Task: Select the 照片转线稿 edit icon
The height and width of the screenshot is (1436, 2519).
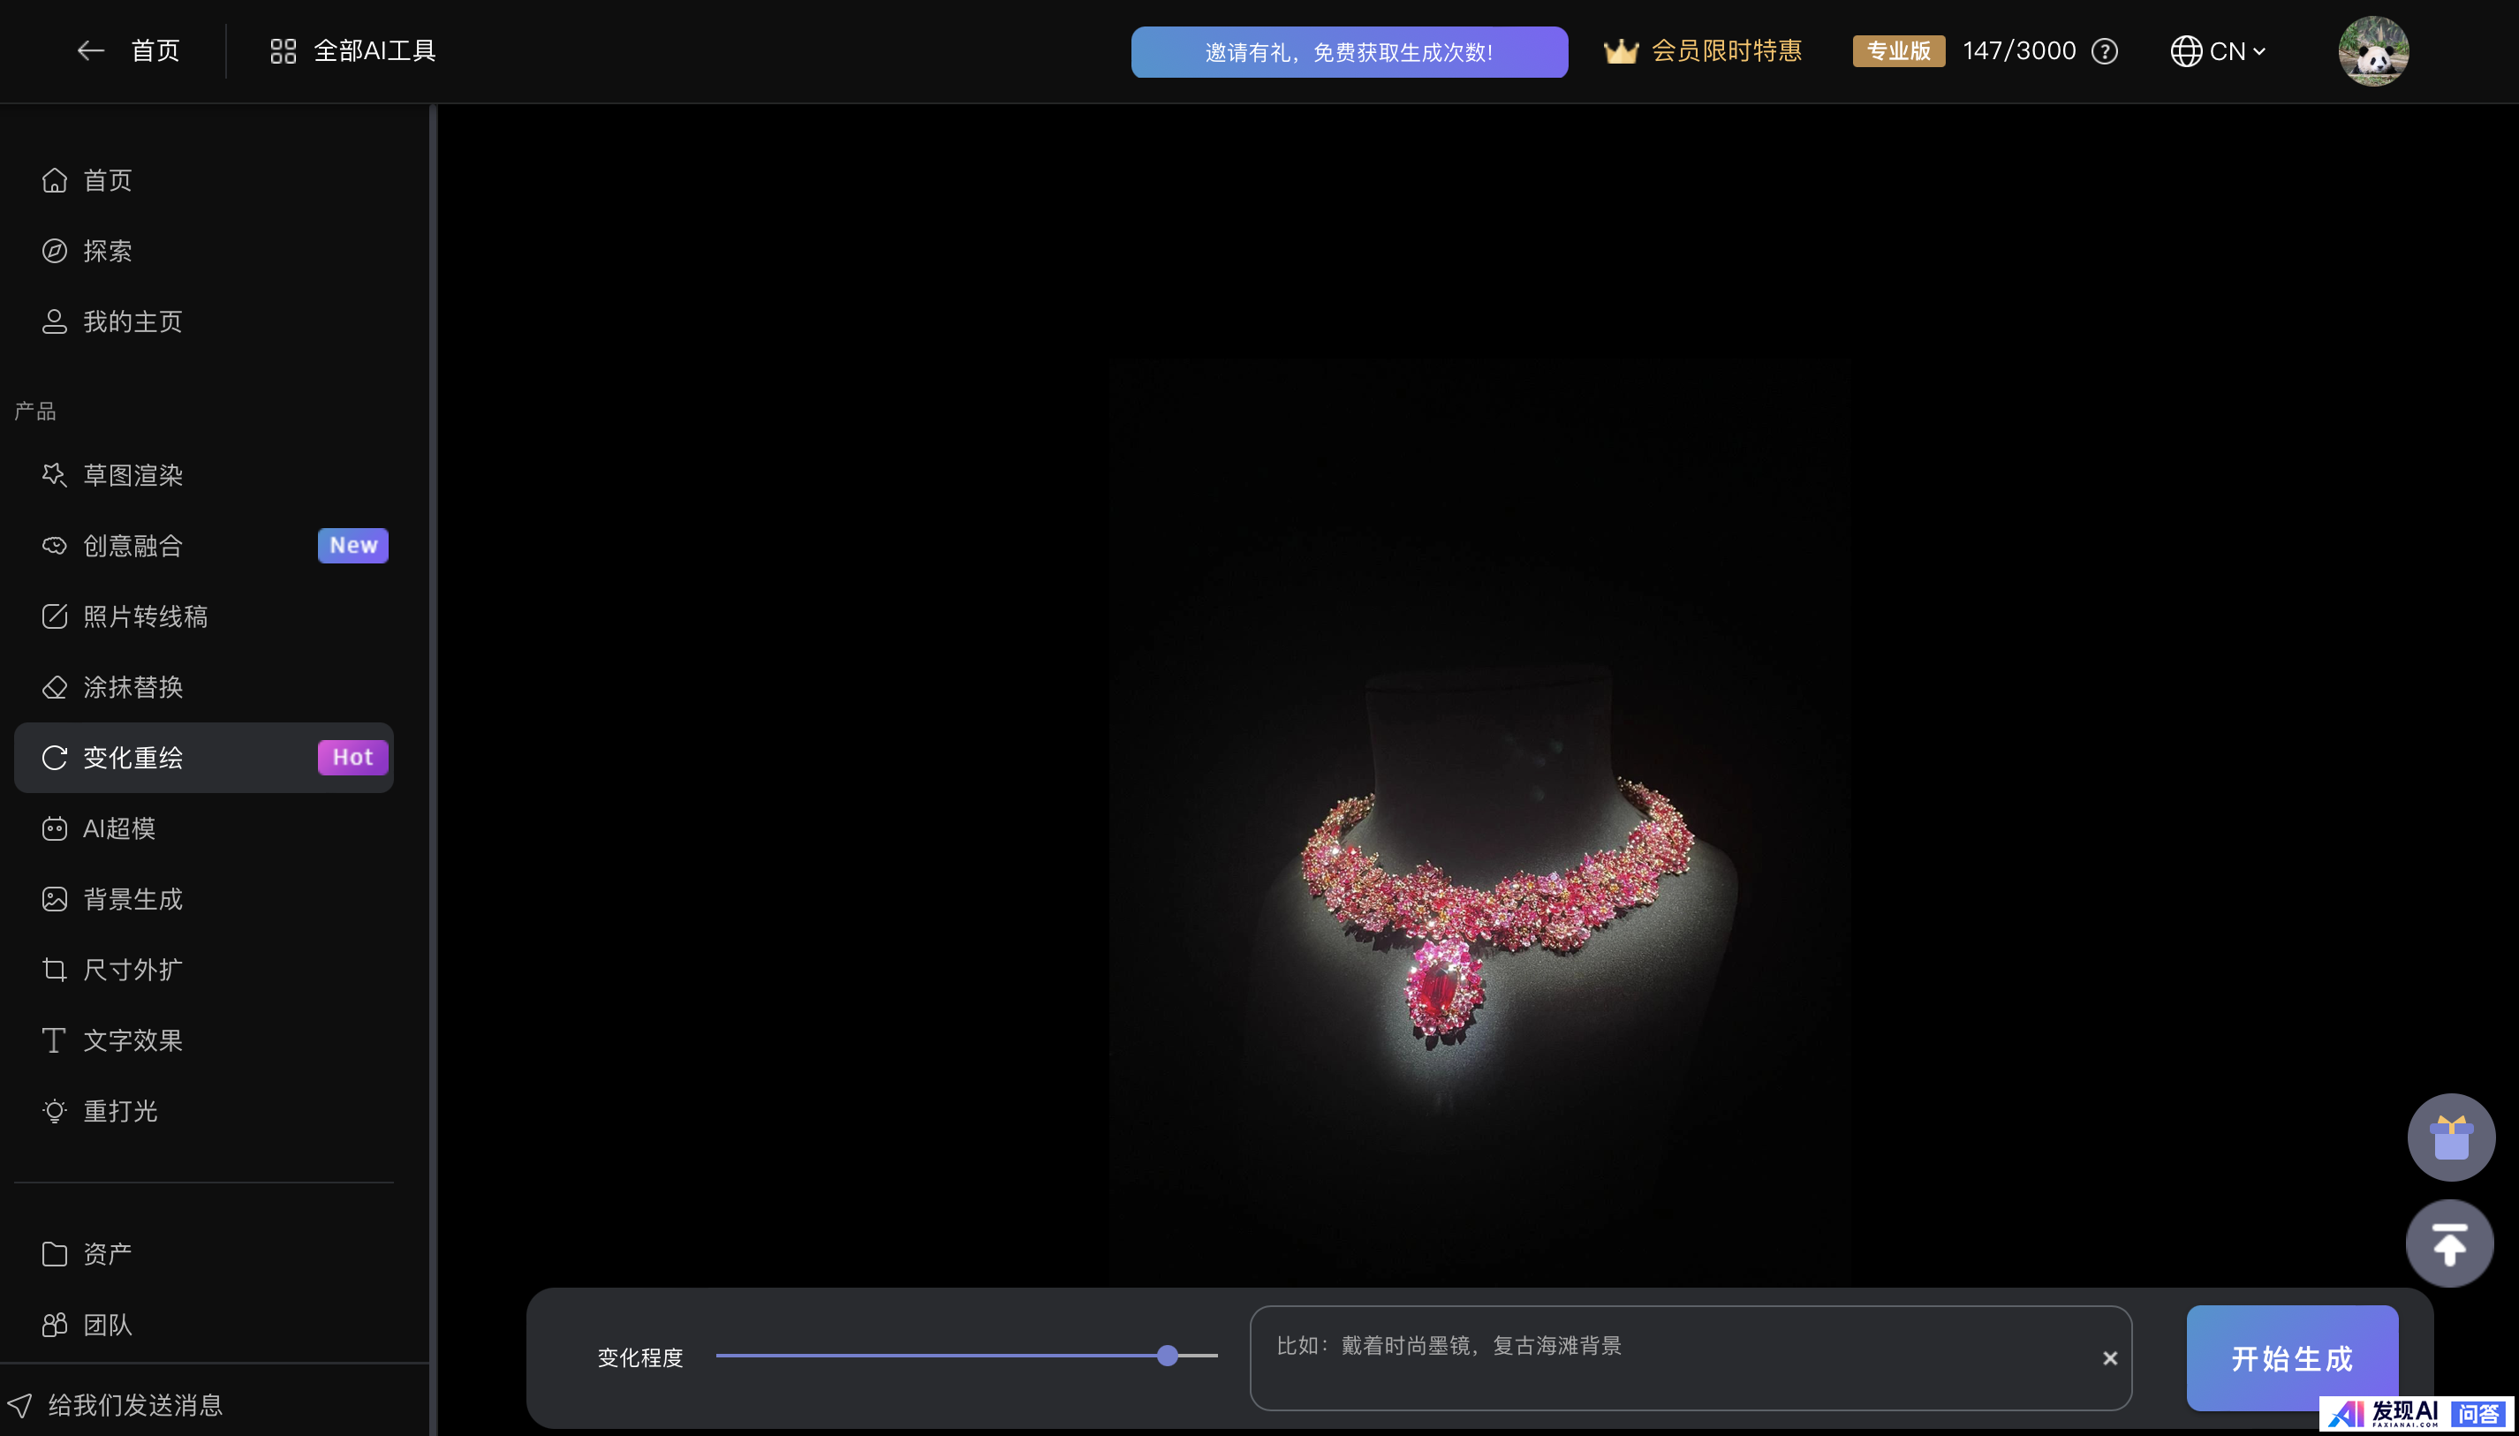Action: tap(54, 616)
